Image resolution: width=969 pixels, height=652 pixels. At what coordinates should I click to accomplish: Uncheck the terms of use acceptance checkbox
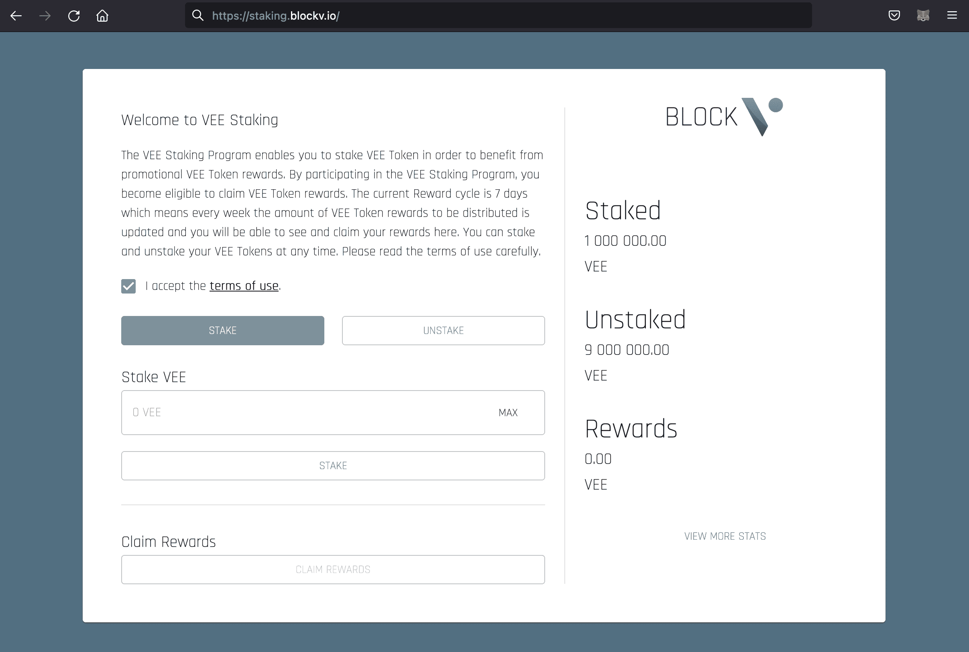[128, 286]
